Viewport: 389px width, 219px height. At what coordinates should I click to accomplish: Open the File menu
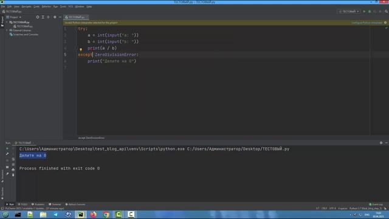tap(3, 7)
